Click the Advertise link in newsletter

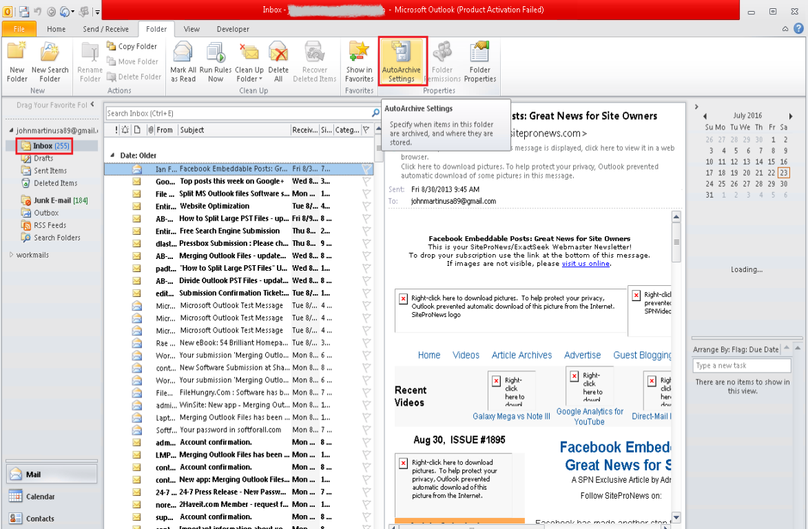[582, 355]
